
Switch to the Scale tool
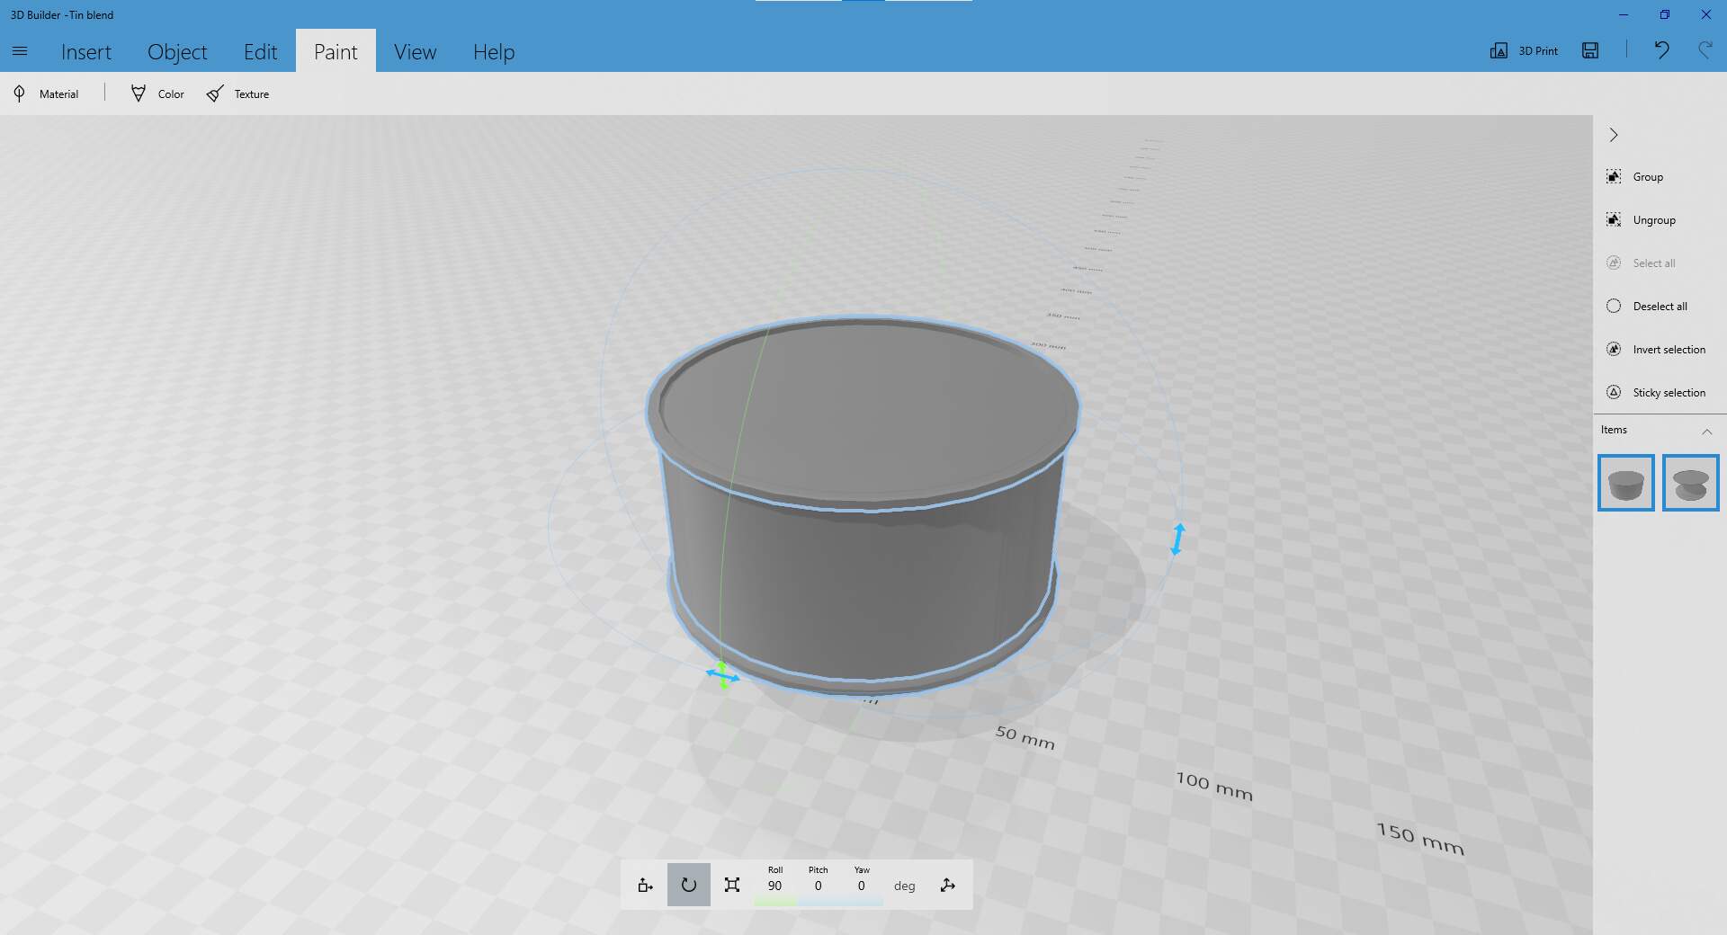tap(732, 886)
